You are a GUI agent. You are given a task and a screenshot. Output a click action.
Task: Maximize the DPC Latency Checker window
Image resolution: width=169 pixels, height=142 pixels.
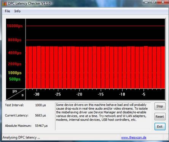tap(153, 2)
